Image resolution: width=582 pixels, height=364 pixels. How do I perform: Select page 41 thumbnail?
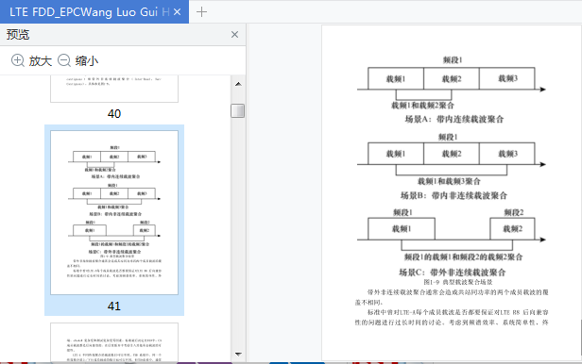(x=114, y=212)
